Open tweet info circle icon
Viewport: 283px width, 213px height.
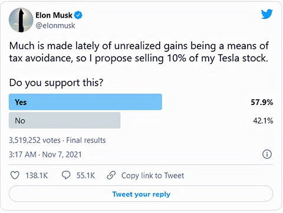[x=267, y=154]
